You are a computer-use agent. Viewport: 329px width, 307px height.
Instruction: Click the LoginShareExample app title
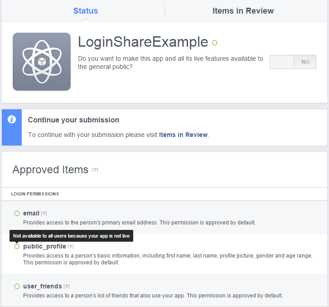(x=143, y=42)
